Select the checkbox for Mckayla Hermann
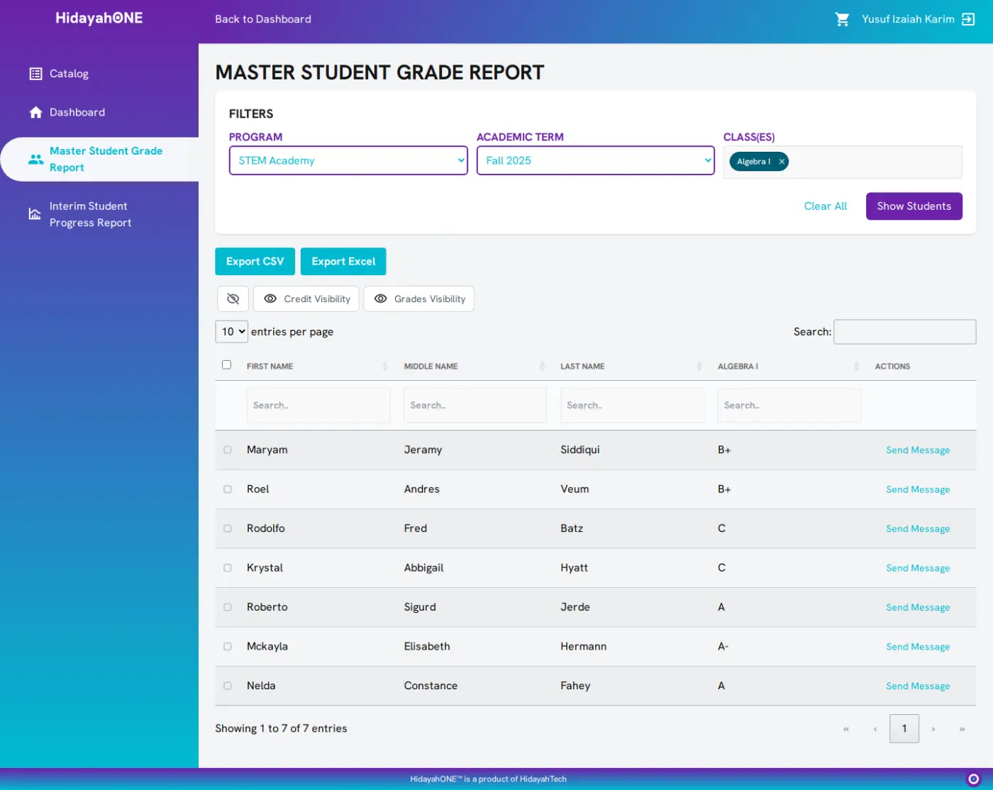 tap(228, 647)
